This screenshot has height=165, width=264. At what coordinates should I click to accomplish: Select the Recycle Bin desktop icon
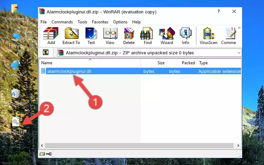coord(15,97)
